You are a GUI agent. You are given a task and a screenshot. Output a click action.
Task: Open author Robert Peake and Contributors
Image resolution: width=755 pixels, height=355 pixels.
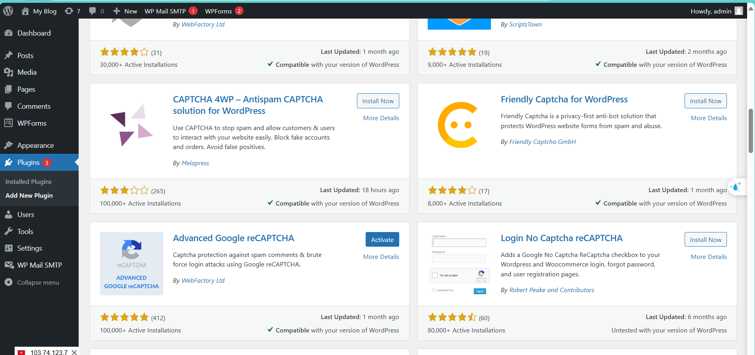(551, 290)
